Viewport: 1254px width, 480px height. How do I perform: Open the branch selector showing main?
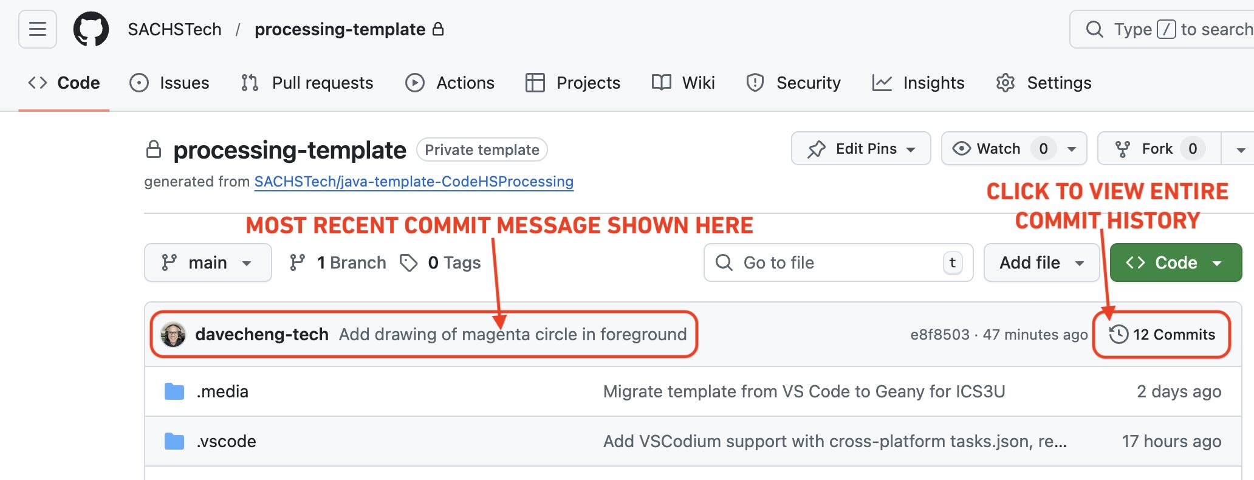pyautogui.click(x=208, y=262)
